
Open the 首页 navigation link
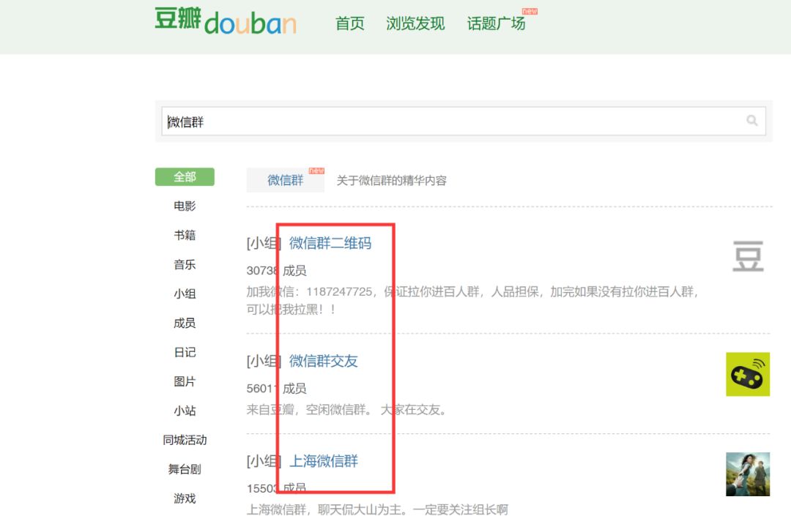click(x=349, y=23)
